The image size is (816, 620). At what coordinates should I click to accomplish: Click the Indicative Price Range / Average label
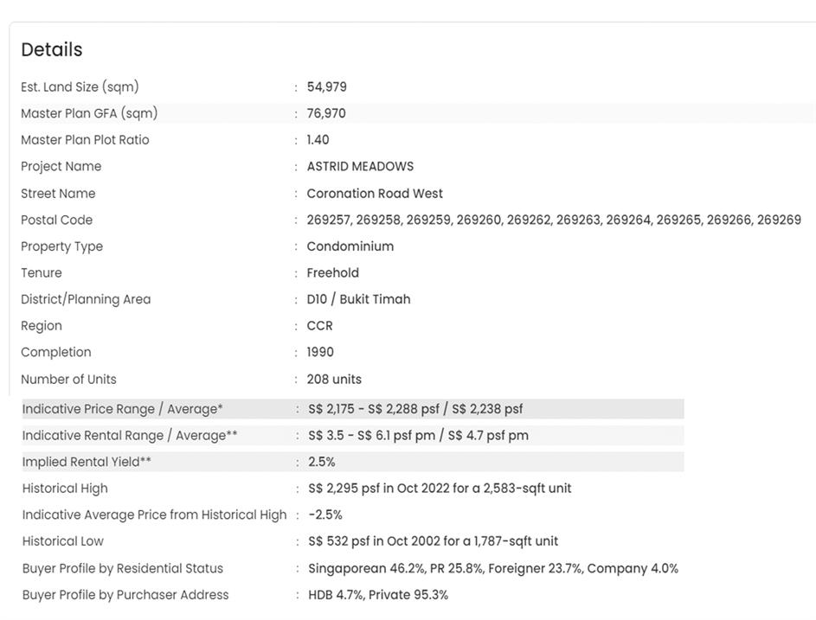pos(122,409)
